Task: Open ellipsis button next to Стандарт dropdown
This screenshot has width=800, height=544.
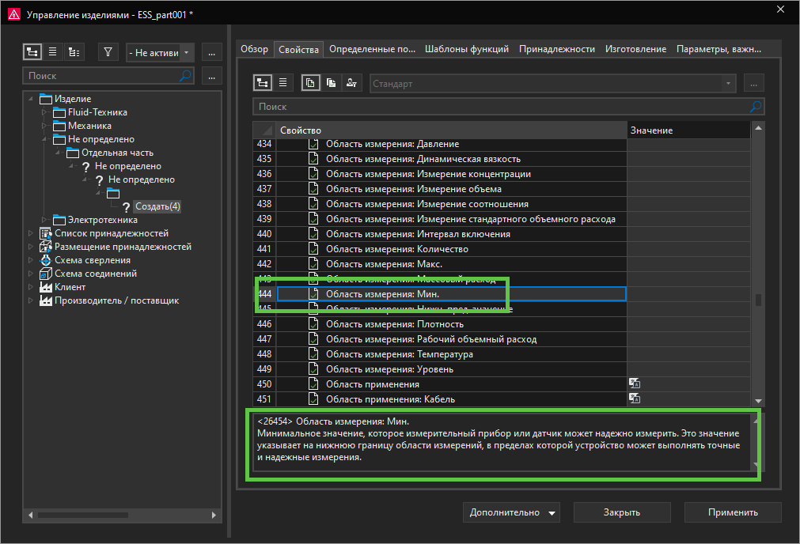Action: coord(753,84)
